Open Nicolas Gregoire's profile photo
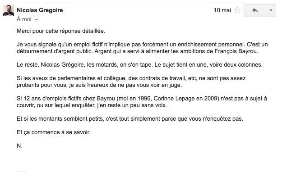Screen dimensions: 282x172 [x=9, y=10]
